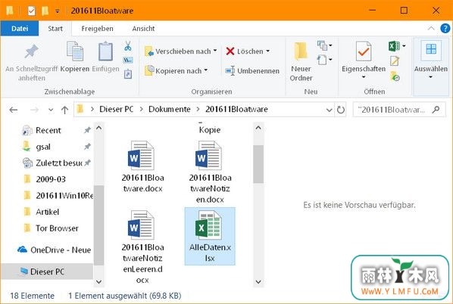
Task: Open the Excel open-with dropdown
Action: point(404,46)
